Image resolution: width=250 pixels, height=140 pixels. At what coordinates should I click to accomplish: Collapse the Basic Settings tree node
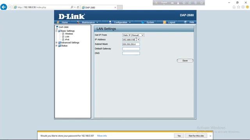[x=56, y=31]
